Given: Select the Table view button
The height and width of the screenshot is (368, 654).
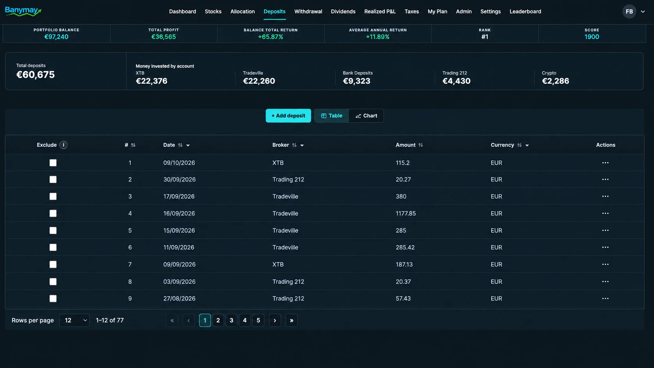Looking at the screenshot, I should 332,116.
